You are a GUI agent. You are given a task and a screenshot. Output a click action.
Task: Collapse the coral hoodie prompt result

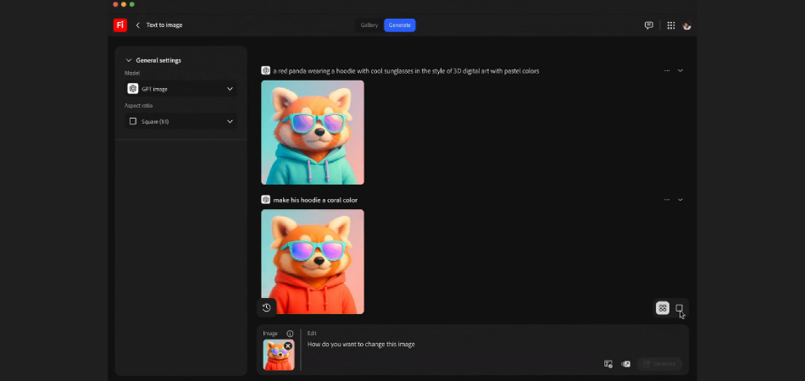tap(680, 200)
